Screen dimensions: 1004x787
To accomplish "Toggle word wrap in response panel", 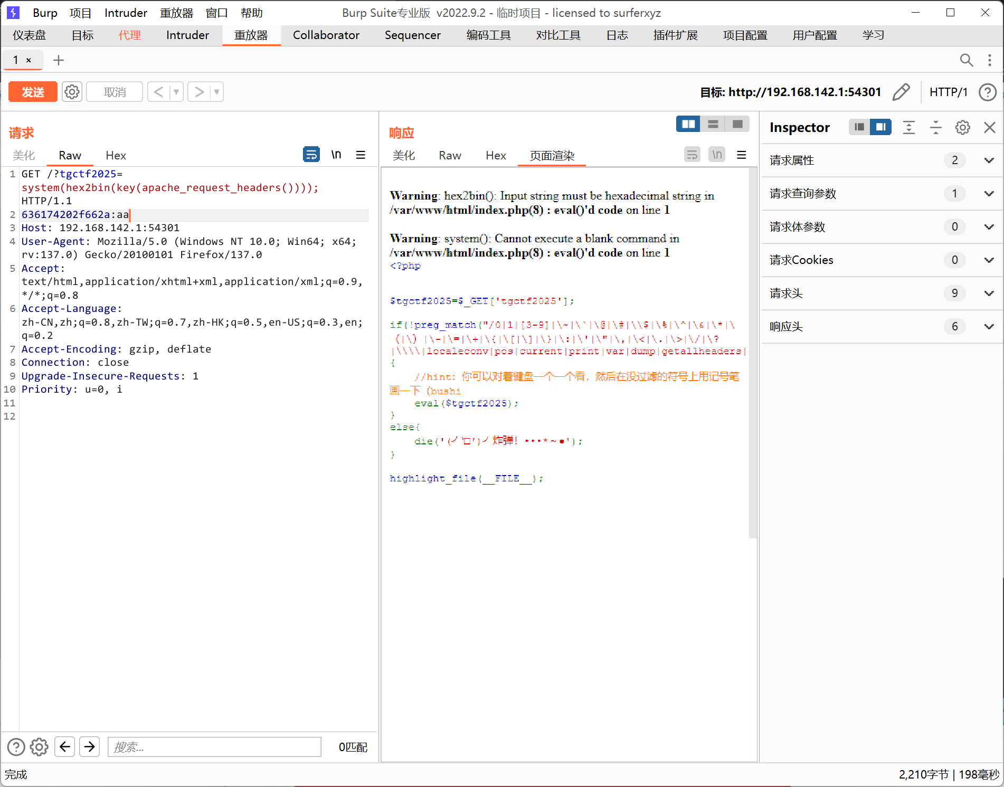I will tap(692, 155).
